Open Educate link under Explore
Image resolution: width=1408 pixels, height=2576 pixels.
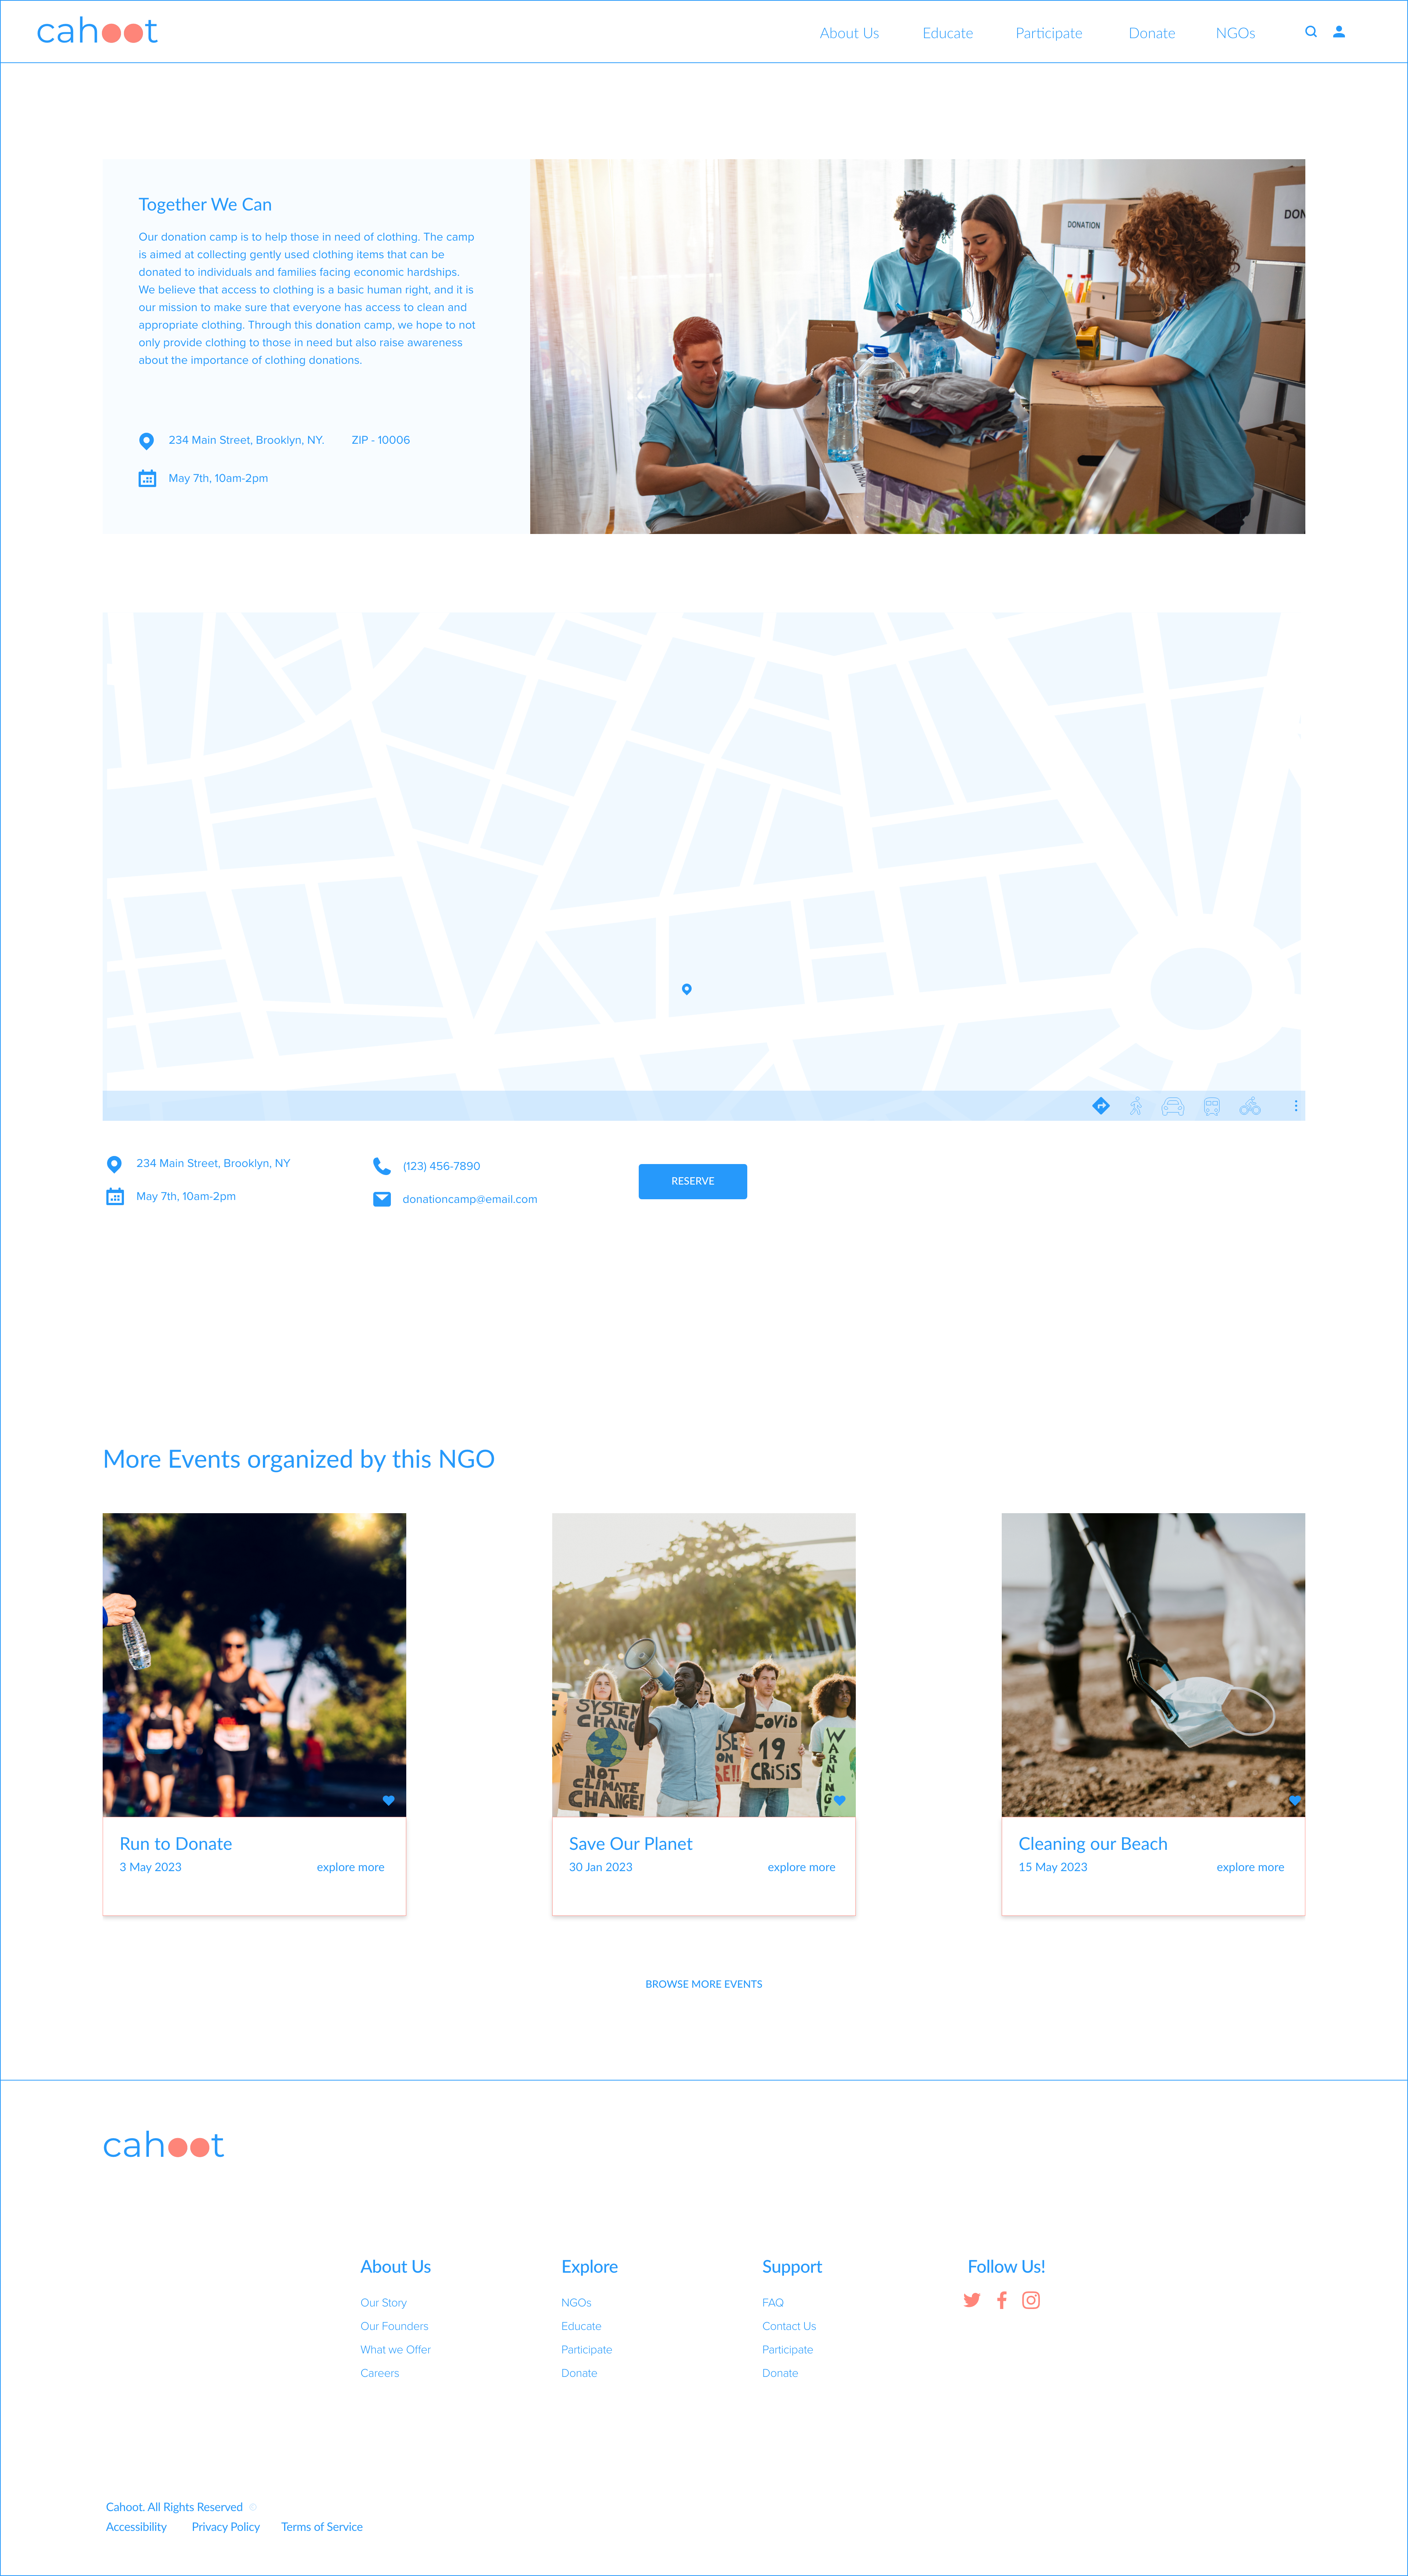click(581, 2326)
